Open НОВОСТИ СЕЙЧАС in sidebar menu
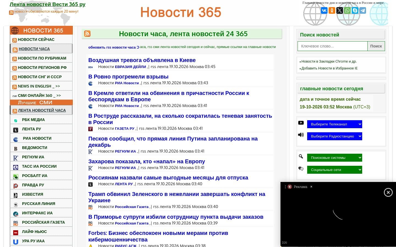The width and height of the screenshot is (396, 247). [x=41, y=40]
